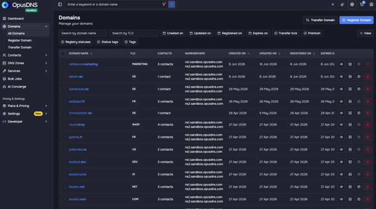Click the trash icon in gamma.fr row

point(368,137)
